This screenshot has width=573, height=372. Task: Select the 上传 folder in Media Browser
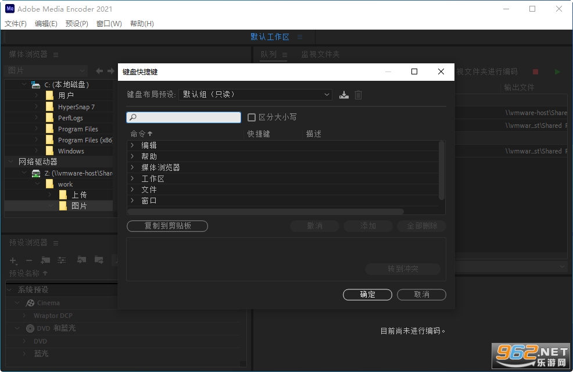[x=79, y=195]
